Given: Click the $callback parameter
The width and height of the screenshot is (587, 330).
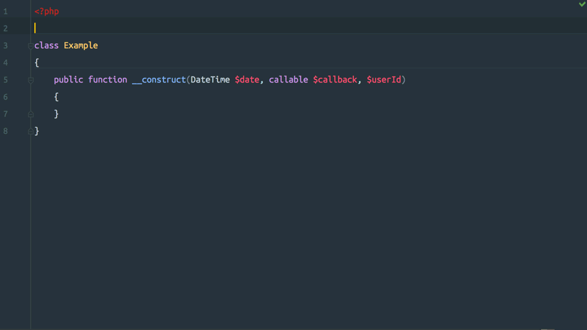Looking at the screenshot, I should (x=335, y=79).
